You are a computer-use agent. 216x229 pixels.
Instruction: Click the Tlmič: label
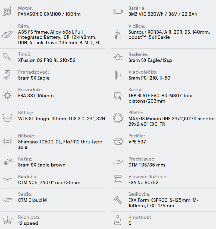click(x=25, y=54)
